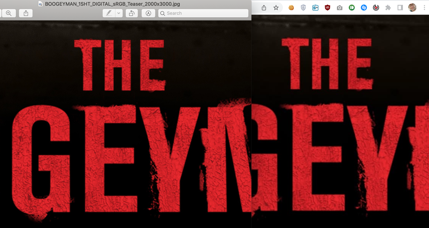The height and width of the screenshot is (228, 429).
Task: Open the green ID circle extension
Action: pyautogui.click(x=352, y=7)
